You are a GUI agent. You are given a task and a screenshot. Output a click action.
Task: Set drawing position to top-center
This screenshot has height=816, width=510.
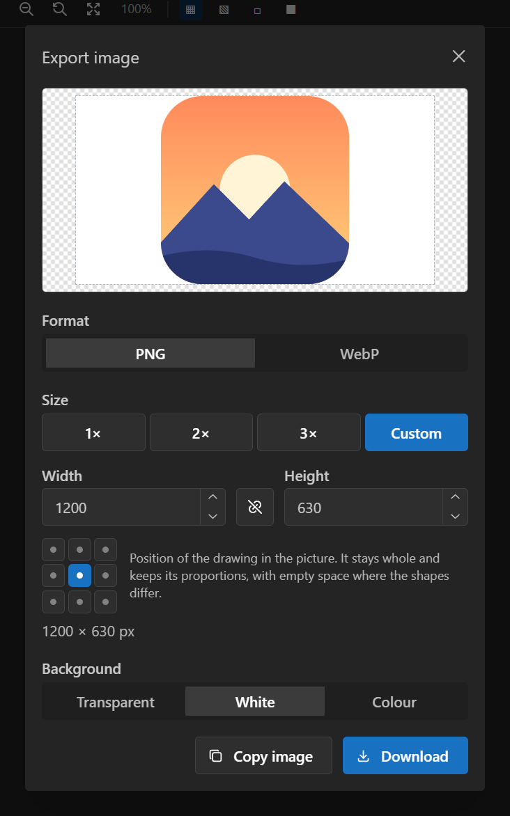(79, 549)
